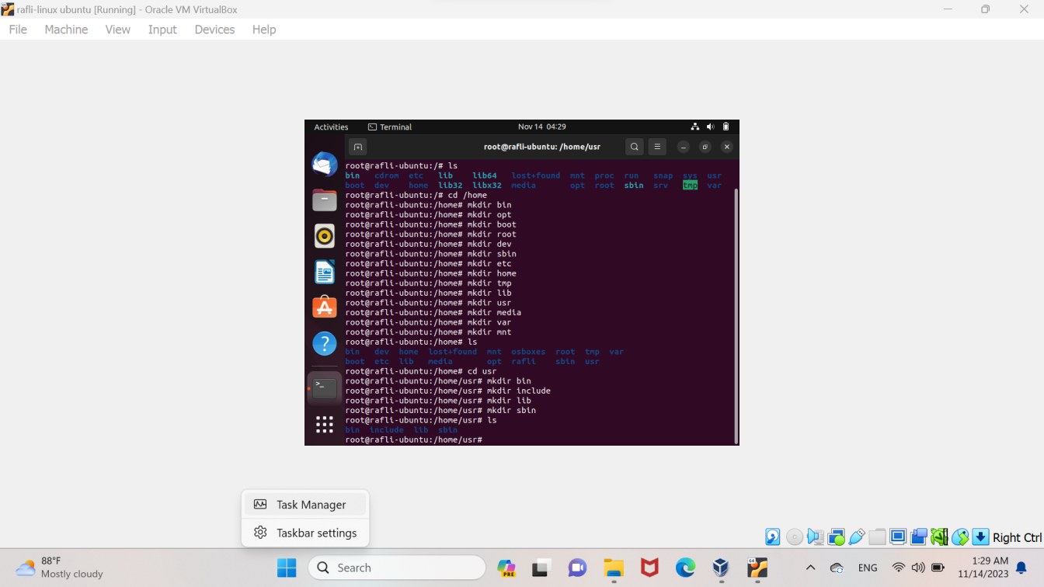This screenshot has width=1044, height=587.
Task: Open Microsoft Edge from the taskbar
Action: click(685, 568)
